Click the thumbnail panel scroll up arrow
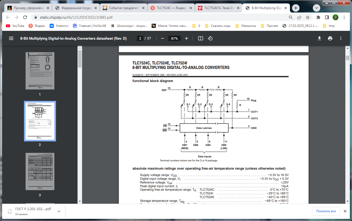Image resolution: width=352 pixels, height=221 pixels. [x=80, y=48]
